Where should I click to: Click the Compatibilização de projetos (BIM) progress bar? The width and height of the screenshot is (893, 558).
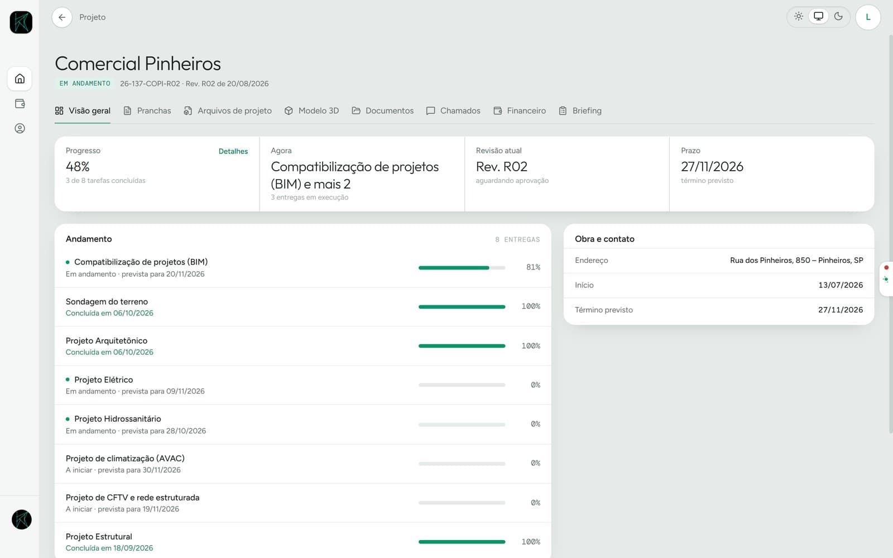tap(462, 268)
